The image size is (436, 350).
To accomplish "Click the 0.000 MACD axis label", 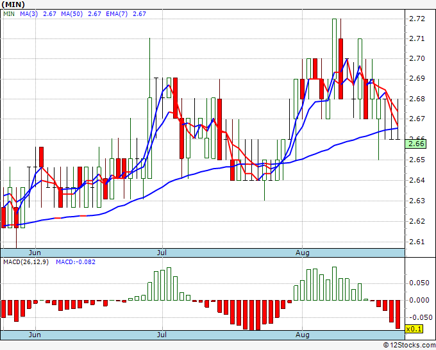I will [419, 300].
